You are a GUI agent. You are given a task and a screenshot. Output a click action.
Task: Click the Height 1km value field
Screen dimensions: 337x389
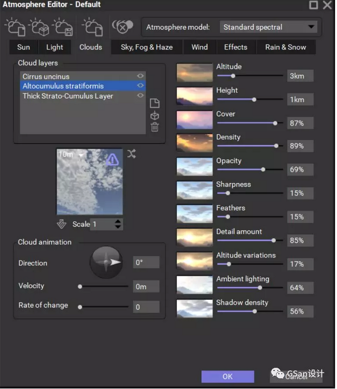tap(300, 99)
